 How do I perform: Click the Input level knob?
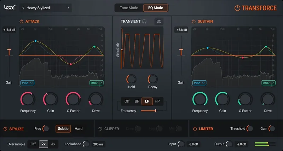181,144
